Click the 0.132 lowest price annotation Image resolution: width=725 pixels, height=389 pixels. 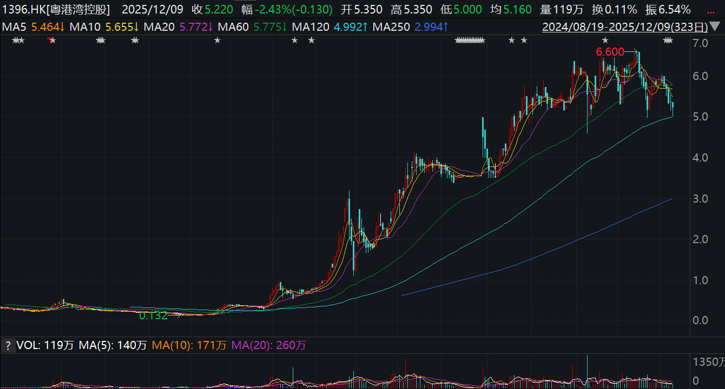click(x=153, y=316)
